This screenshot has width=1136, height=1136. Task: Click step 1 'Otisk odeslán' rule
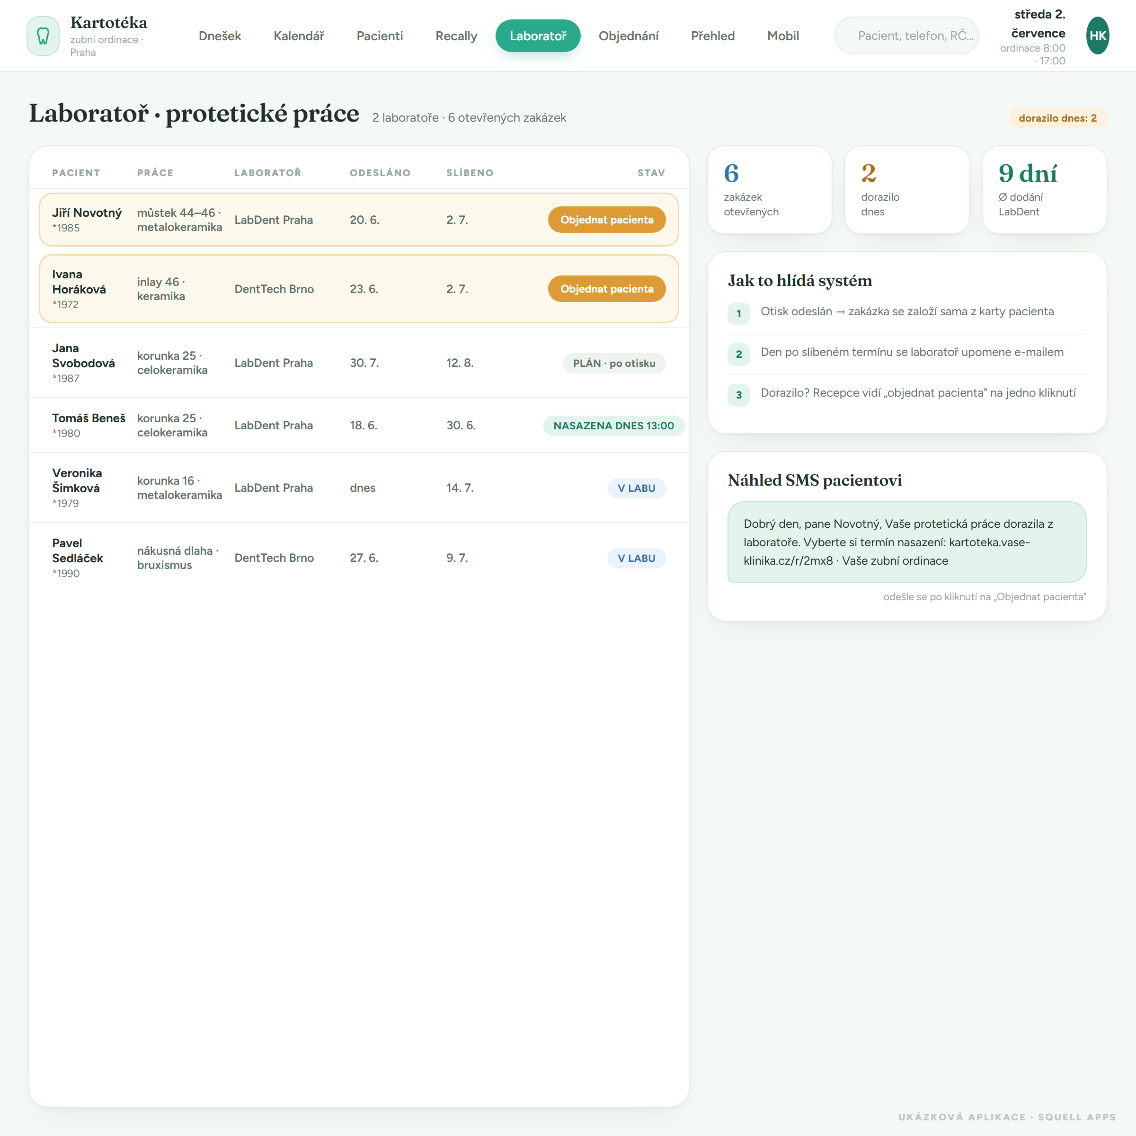906,313
